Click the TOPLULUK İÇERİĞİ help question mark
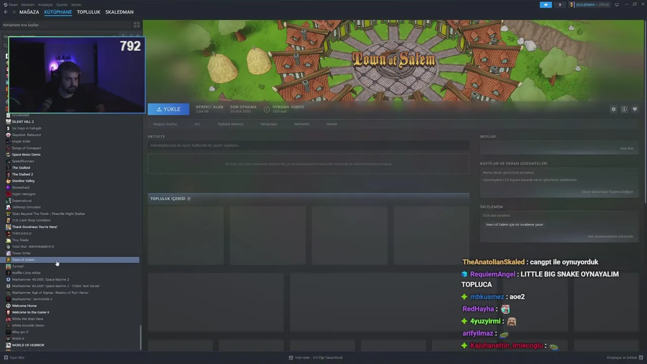Image resolution: width=647 pixels, height=364 pixels. click(x=189, y=199)
